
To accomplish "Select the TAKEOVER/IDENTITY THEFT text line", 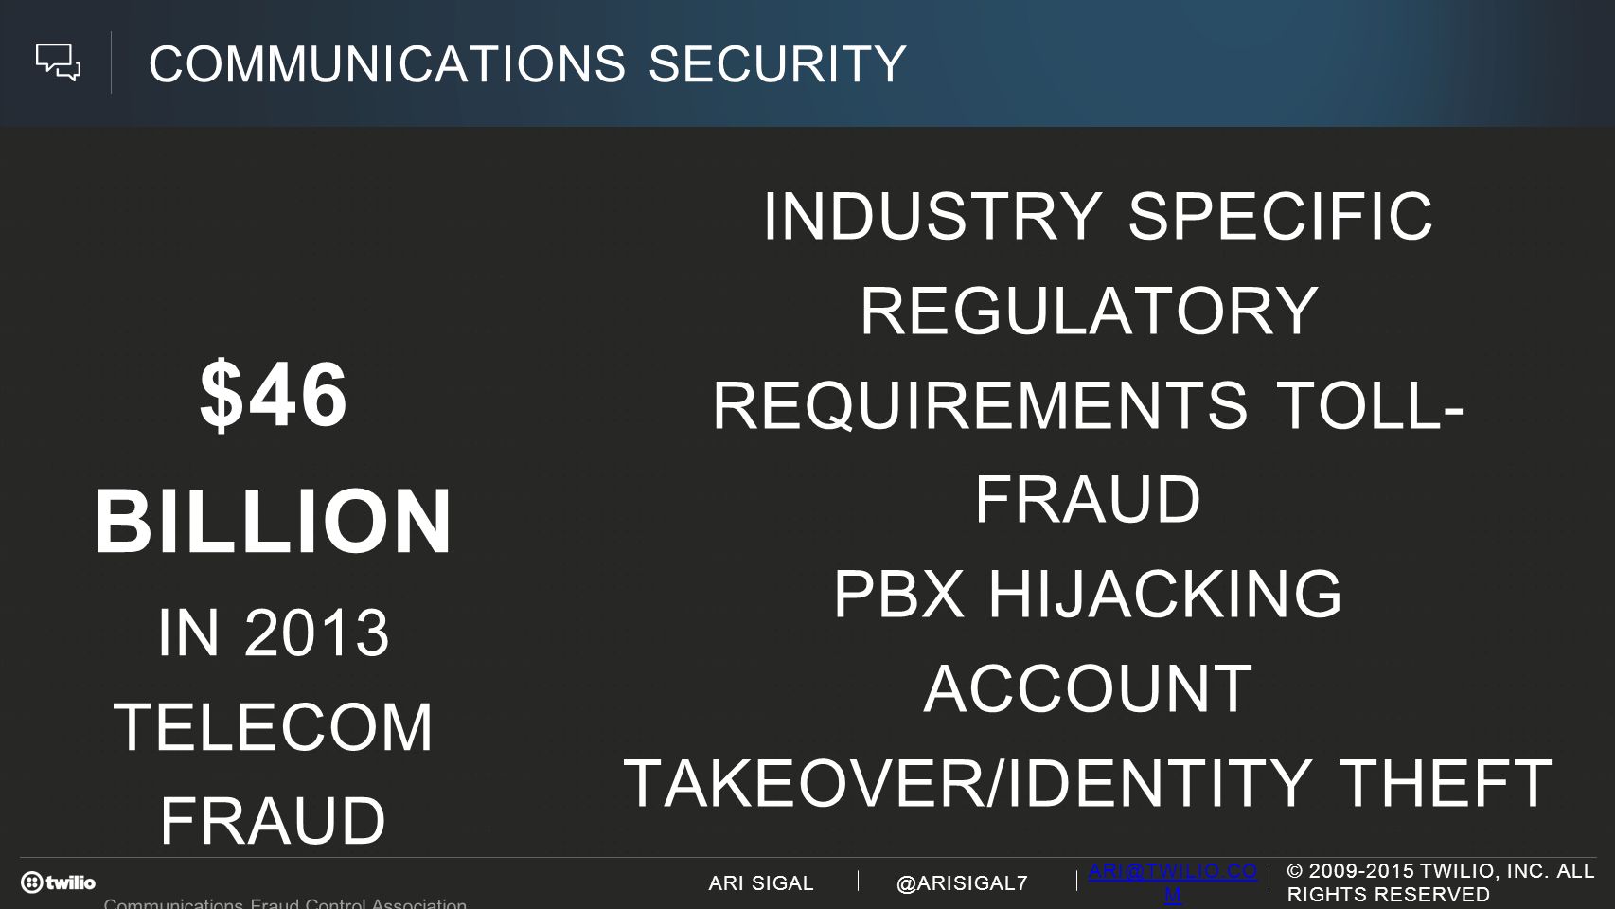I will pos(1088,783).
